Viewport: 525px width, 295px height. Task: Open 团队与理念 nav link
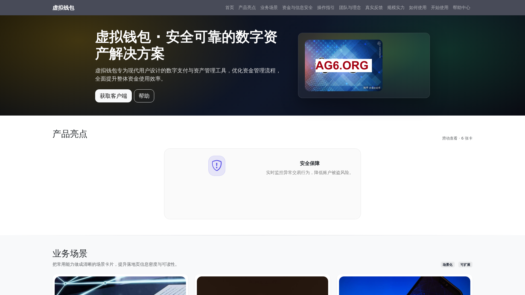coord(350,8)
